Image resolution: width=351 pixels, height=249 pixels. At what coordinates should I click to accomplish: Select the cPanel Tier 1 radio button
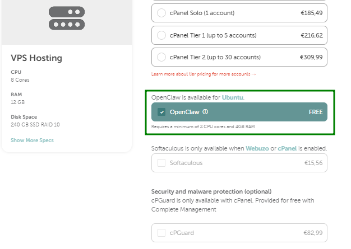coord(161,35)
